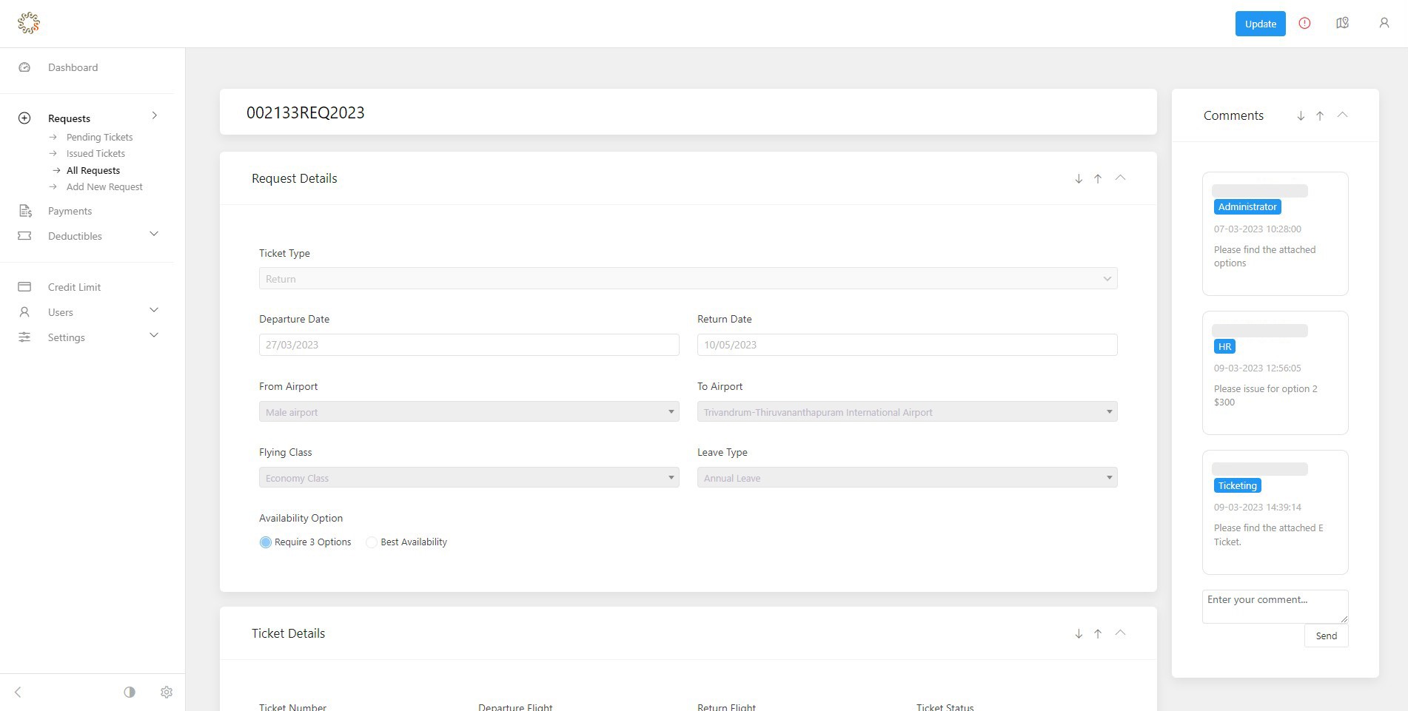
Task: Click the Administrator role badge
Action: tap(1247, 207)
